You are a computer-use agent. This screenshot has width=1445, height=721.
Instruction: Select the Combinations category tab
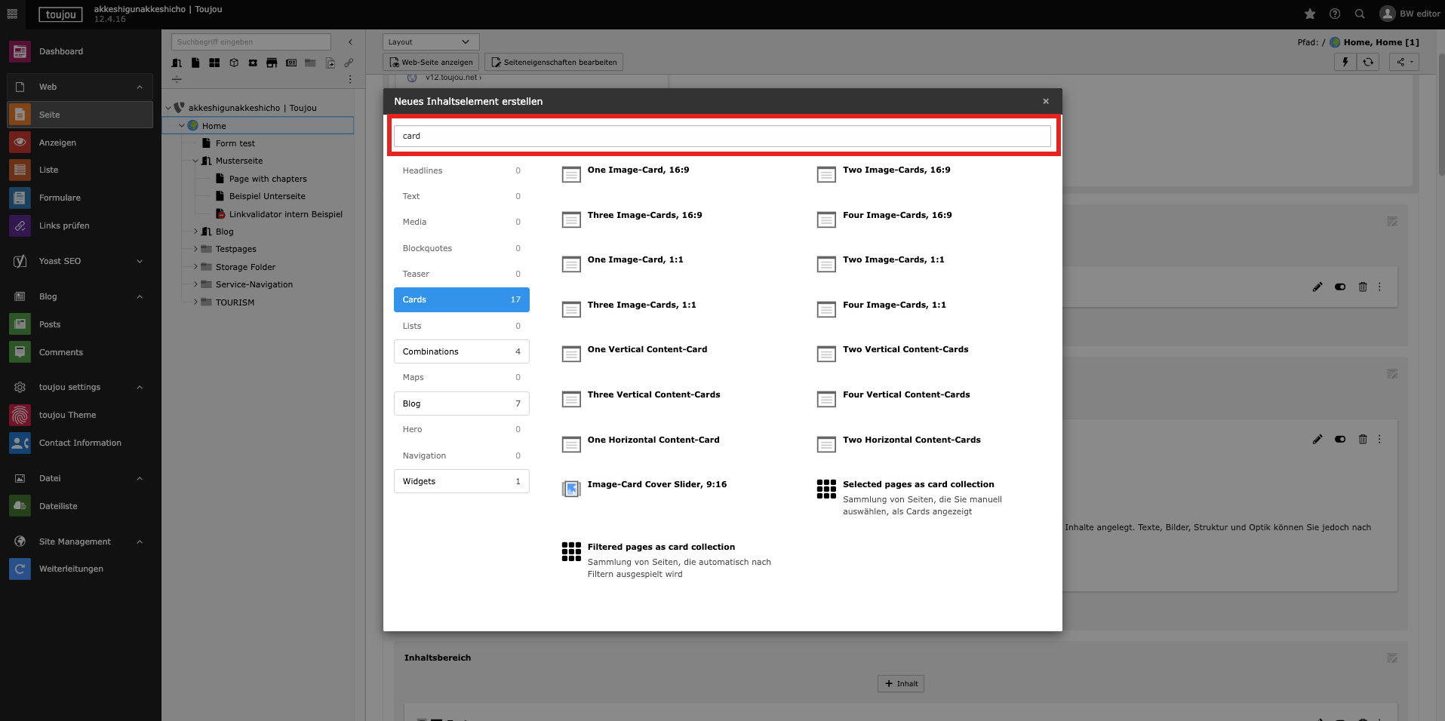click(461, 351)
